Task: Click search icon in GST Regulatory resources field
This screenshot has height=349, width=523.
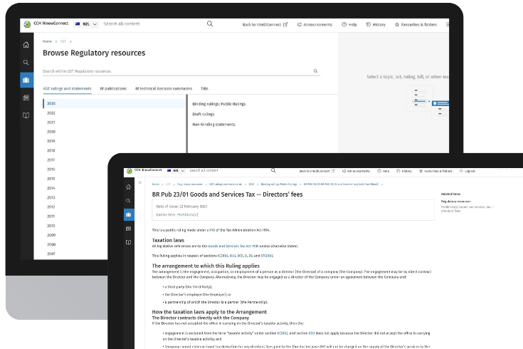Action: coord(315,71)
